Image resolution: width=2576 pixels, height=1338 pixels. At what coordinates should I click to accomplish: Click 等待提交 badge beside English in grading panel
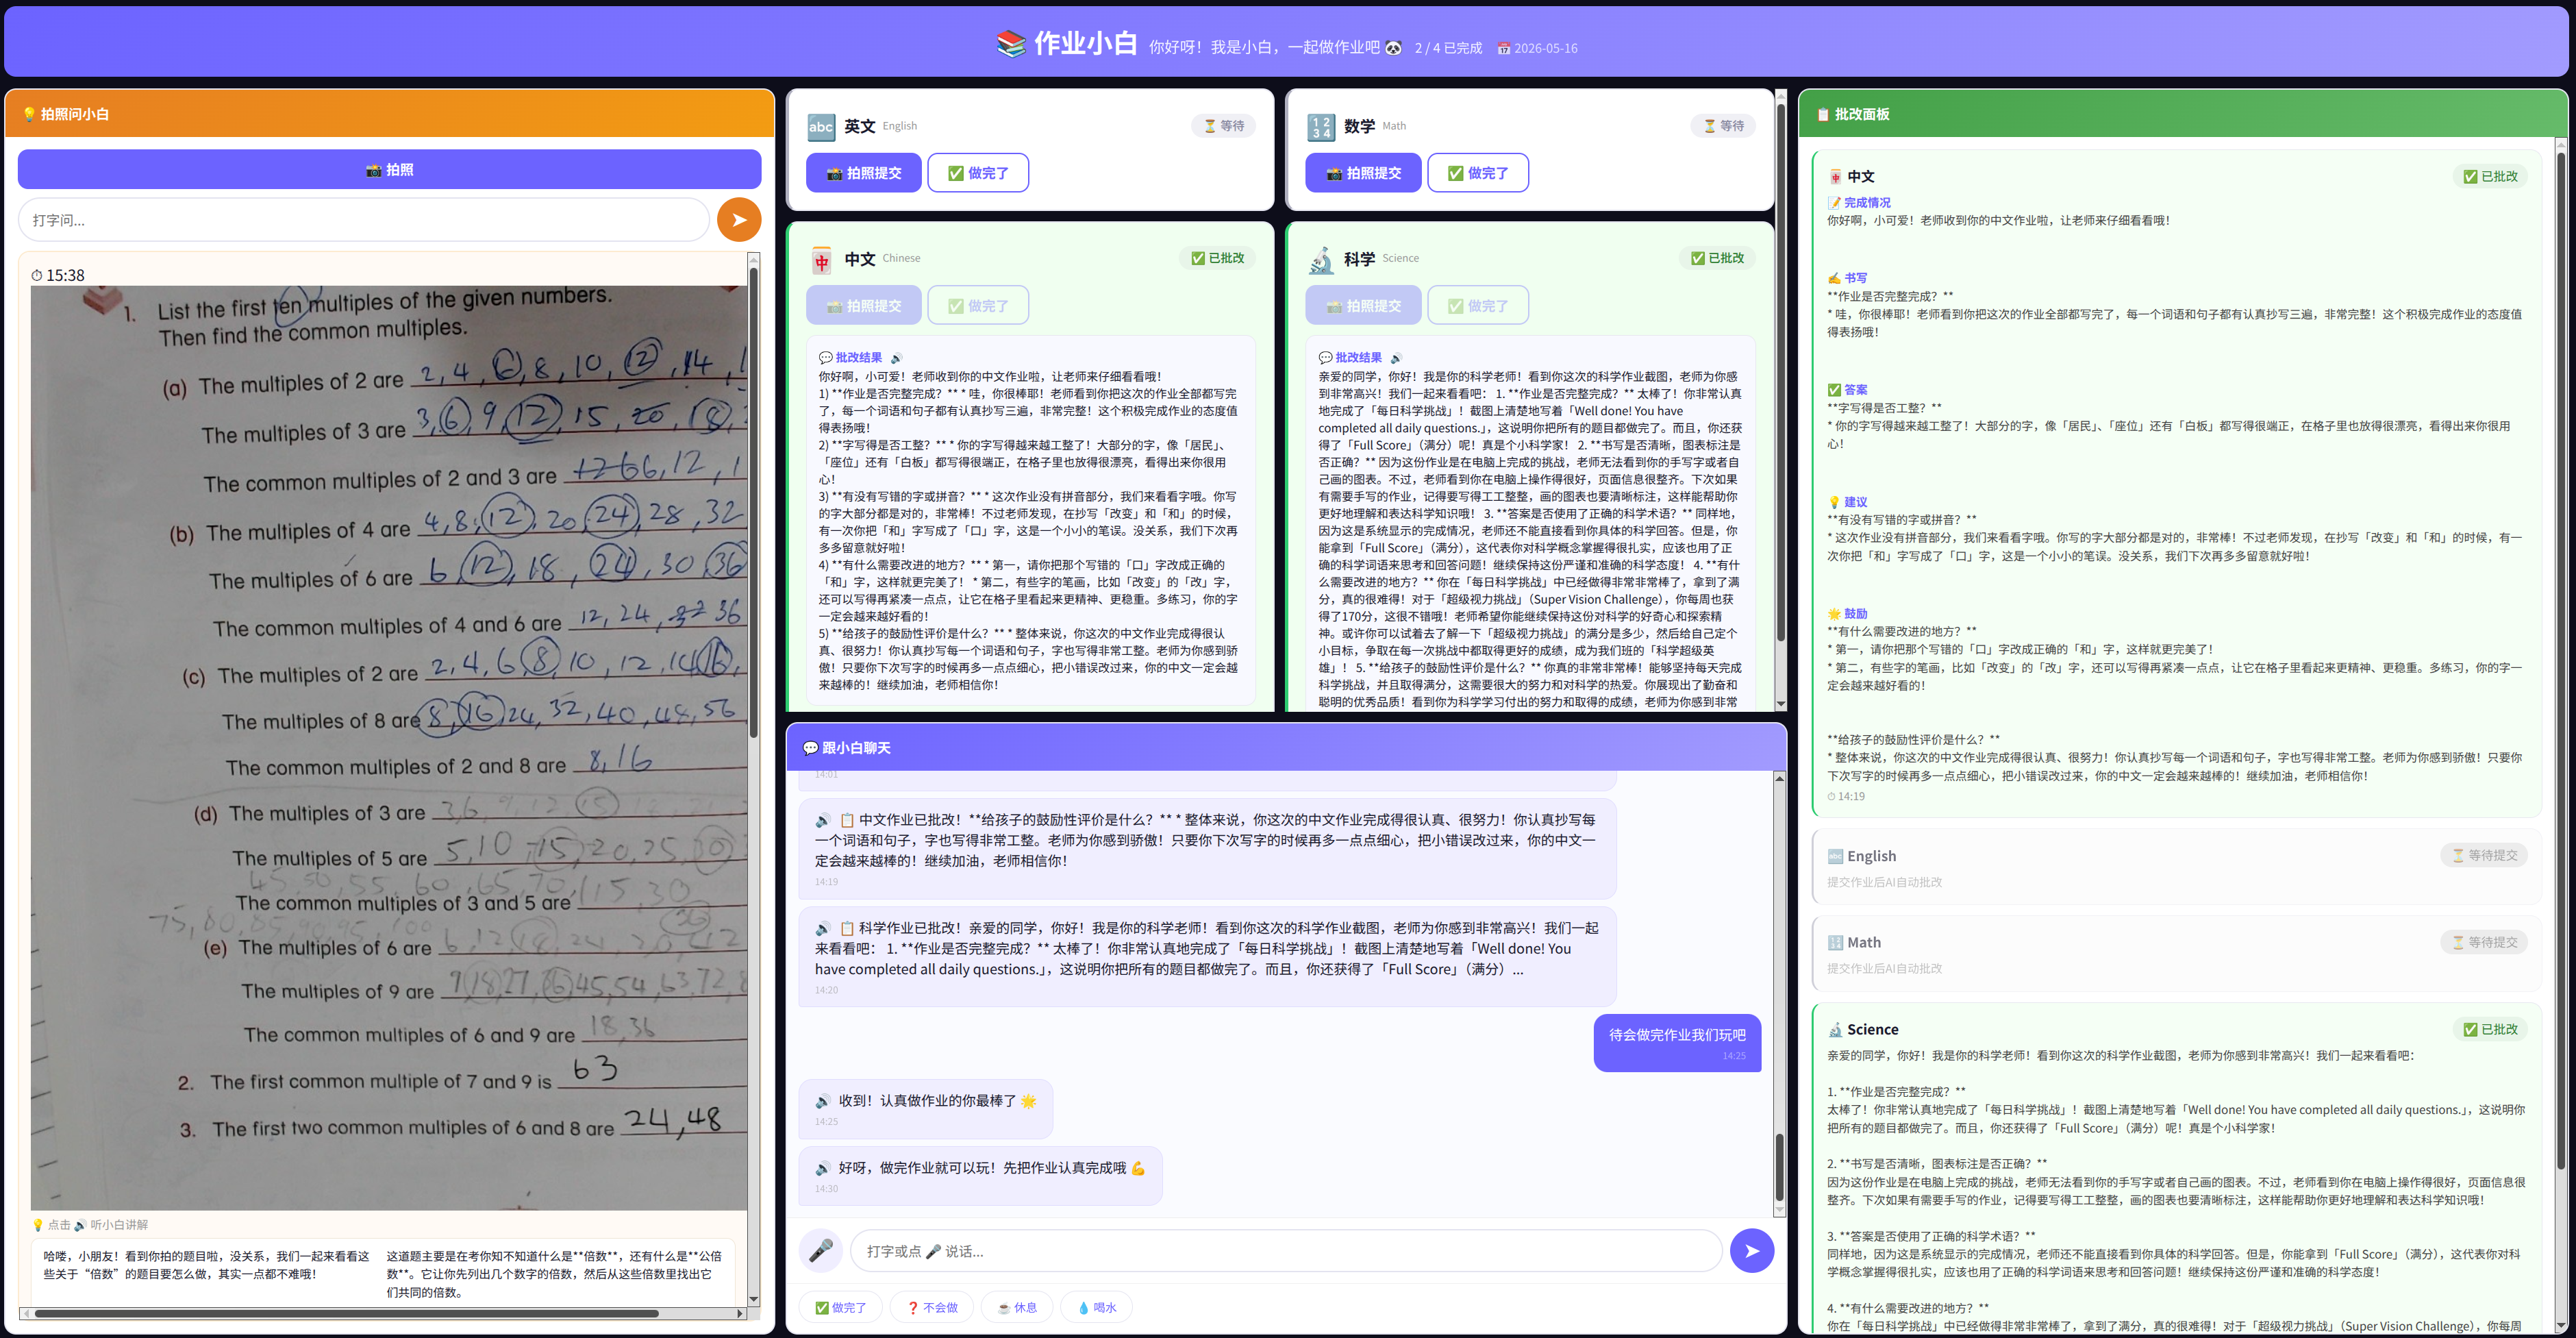pyautogui.click(x=2484, y=855)
